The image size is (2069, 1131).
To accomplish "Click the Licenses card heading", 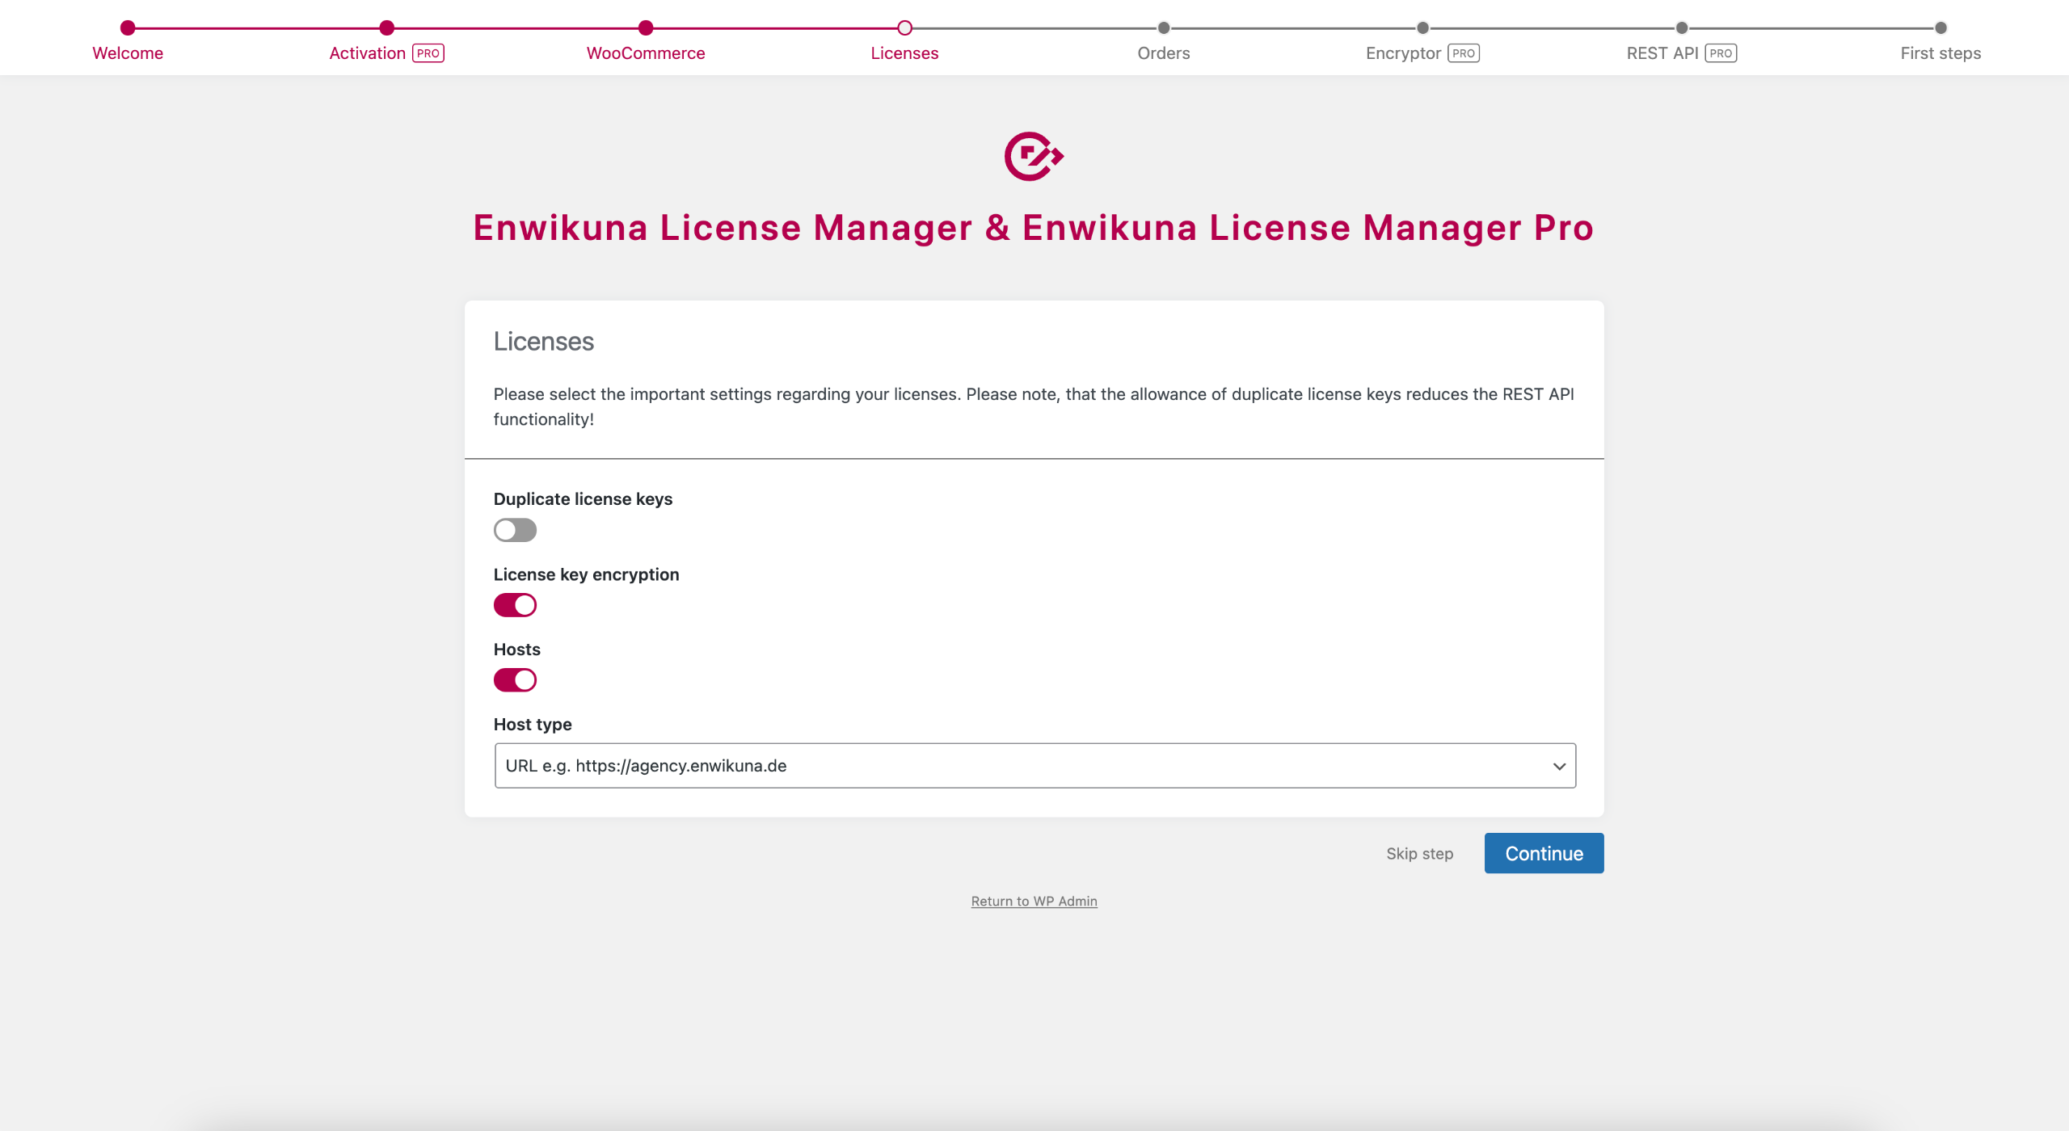I will pos(544,342).
